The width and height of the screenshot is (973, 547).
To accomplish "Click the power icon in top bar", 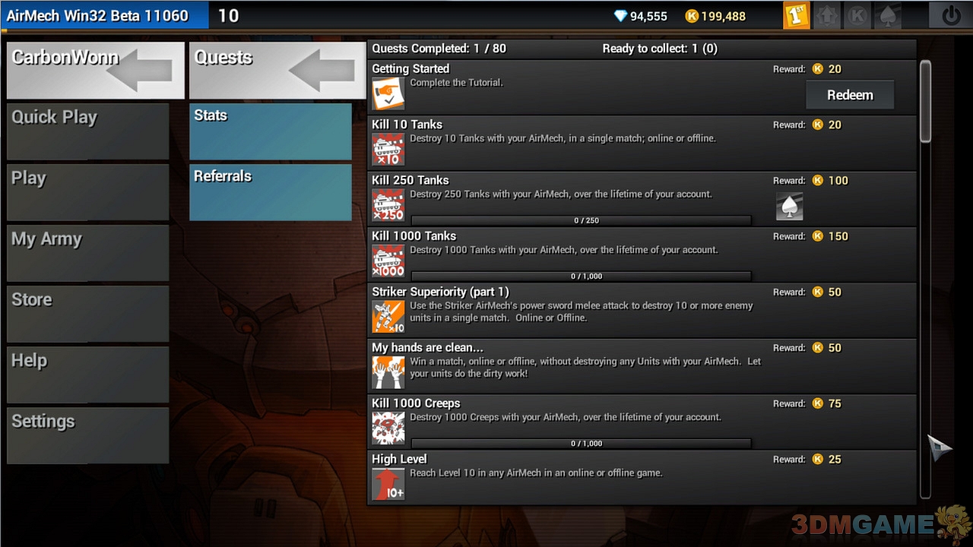I will pos(950,15).
